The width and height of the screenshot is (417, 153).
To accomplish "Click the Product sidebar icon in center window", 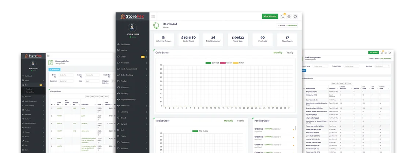I will coord(119,81).
